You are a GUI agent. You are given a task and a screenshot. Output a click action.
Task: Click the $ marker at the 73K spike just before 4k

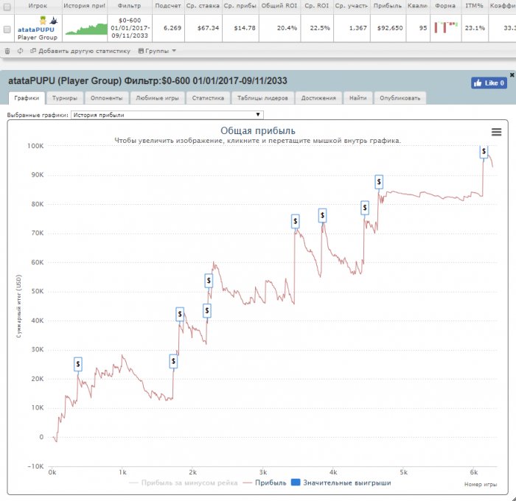coord(323,215)
